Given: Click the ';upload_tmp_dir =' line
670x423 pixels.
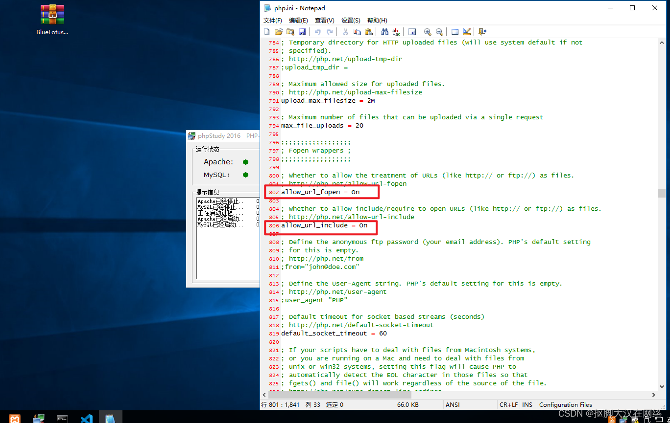Looking at the screenshot, I should pos(314,67).
